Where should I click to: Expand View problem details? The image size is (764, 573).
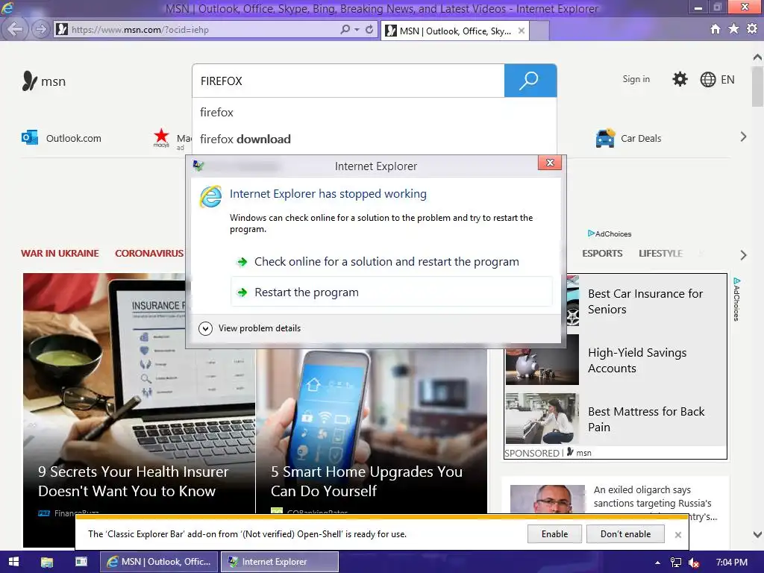[249, 328]
